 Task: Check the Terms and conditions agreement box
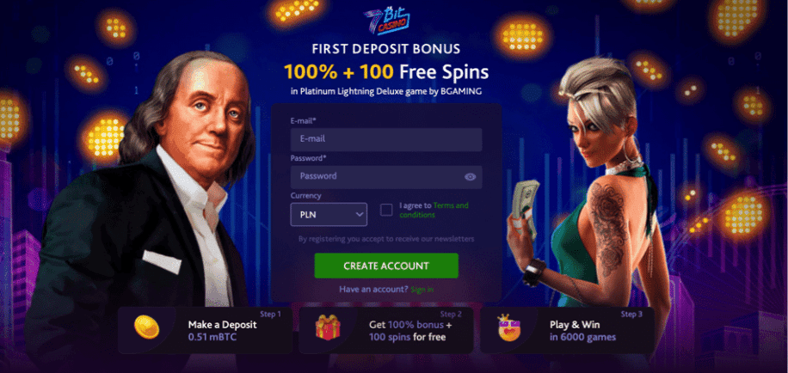pos(386,210)
